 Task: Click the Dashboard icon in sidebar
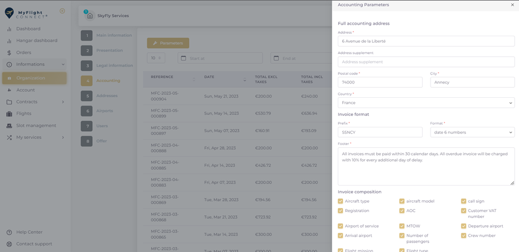[x=9, y=29]
